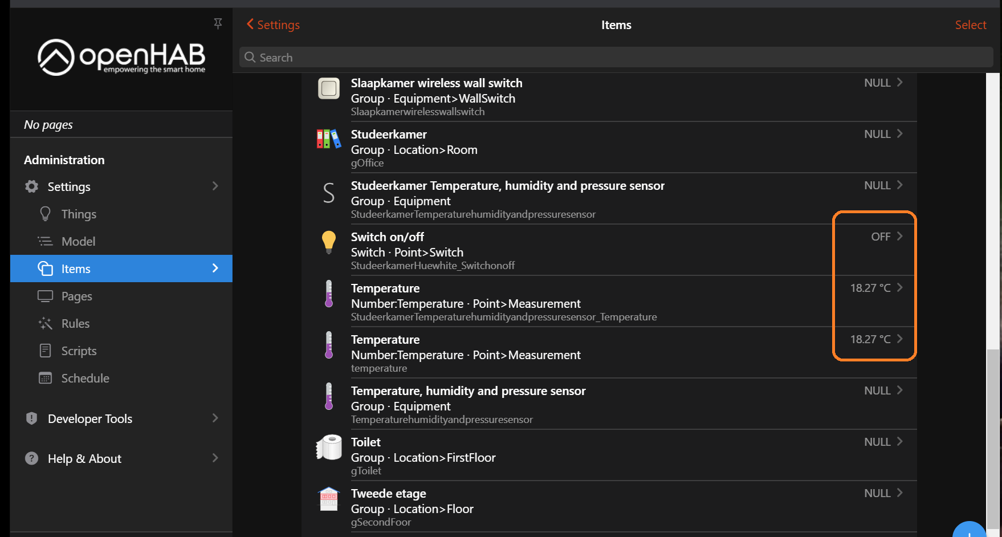This screenshot has height=537, width=1002.
Task: Click the pin sidebar icon
Action: pos(218,23)
